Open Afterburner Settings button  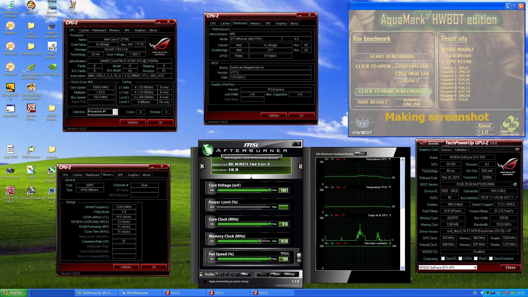290,274
